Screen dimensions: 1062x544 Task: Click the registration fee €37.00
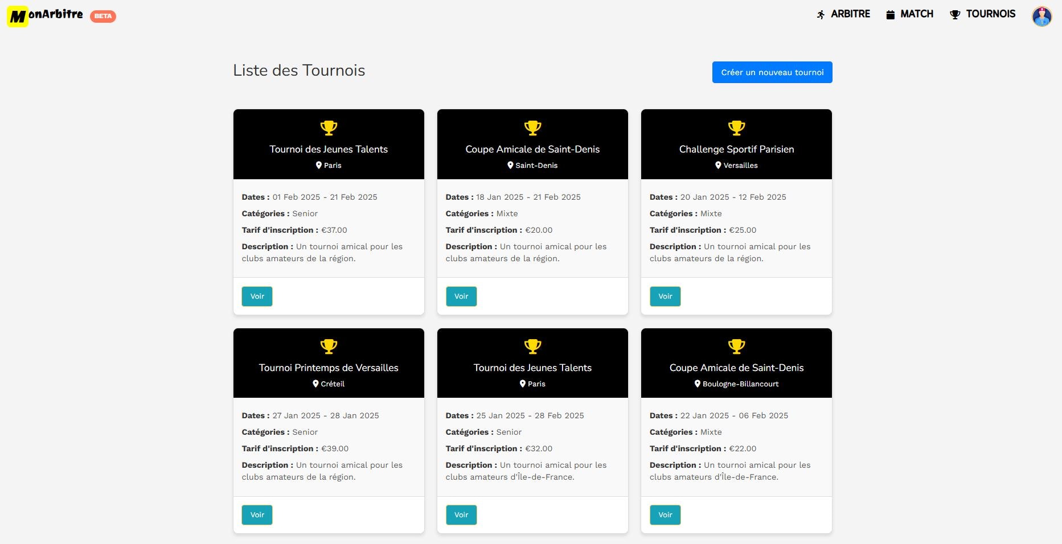[x=334, y=230]
